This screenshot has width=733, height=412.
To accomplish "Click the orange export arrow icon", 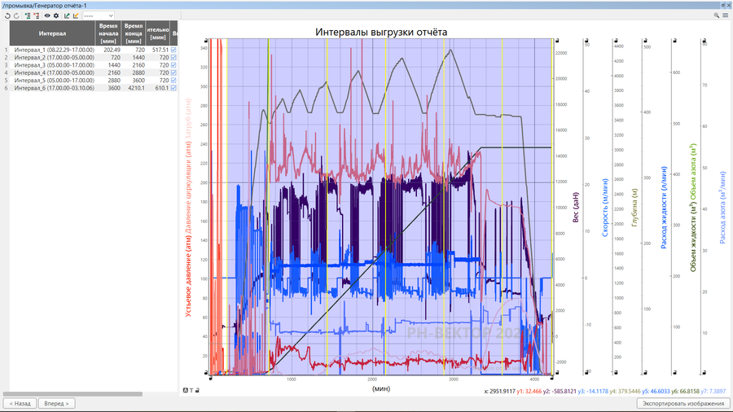I will 76,15.
